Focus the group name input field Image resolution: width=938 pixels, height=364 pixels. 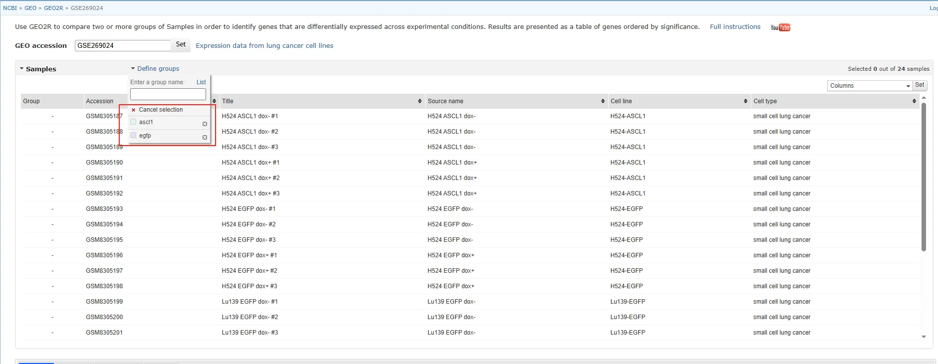click(168, 94)
